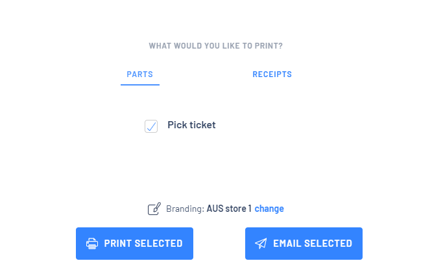Screen dimensions: 432x274
Task: Open branding options via the change link
Action: pyautogui.click(x=269, y=209)
